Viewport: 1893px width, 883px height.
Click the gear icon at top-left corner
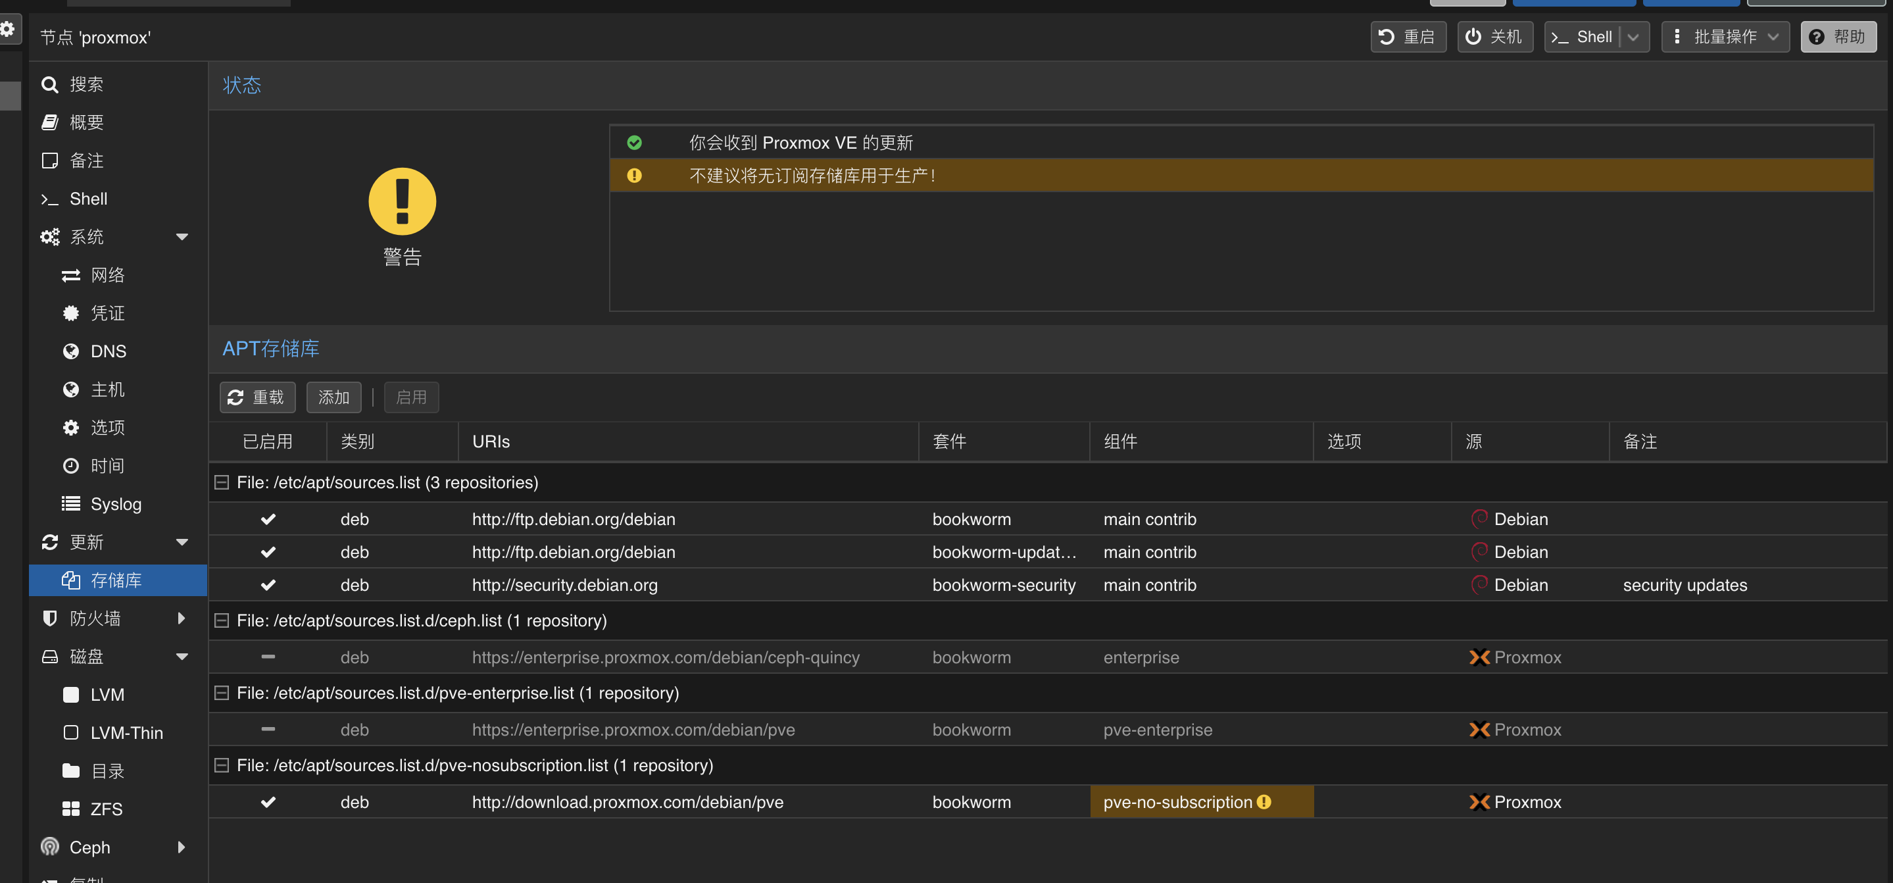[x=7, y=30]
